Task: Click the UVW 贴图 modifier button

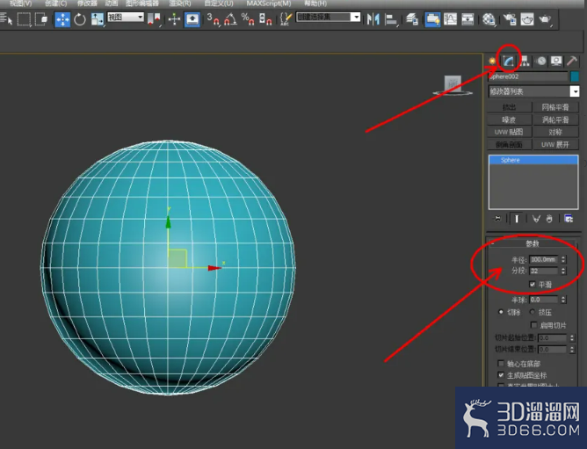Action: click(x=509, y=132)
